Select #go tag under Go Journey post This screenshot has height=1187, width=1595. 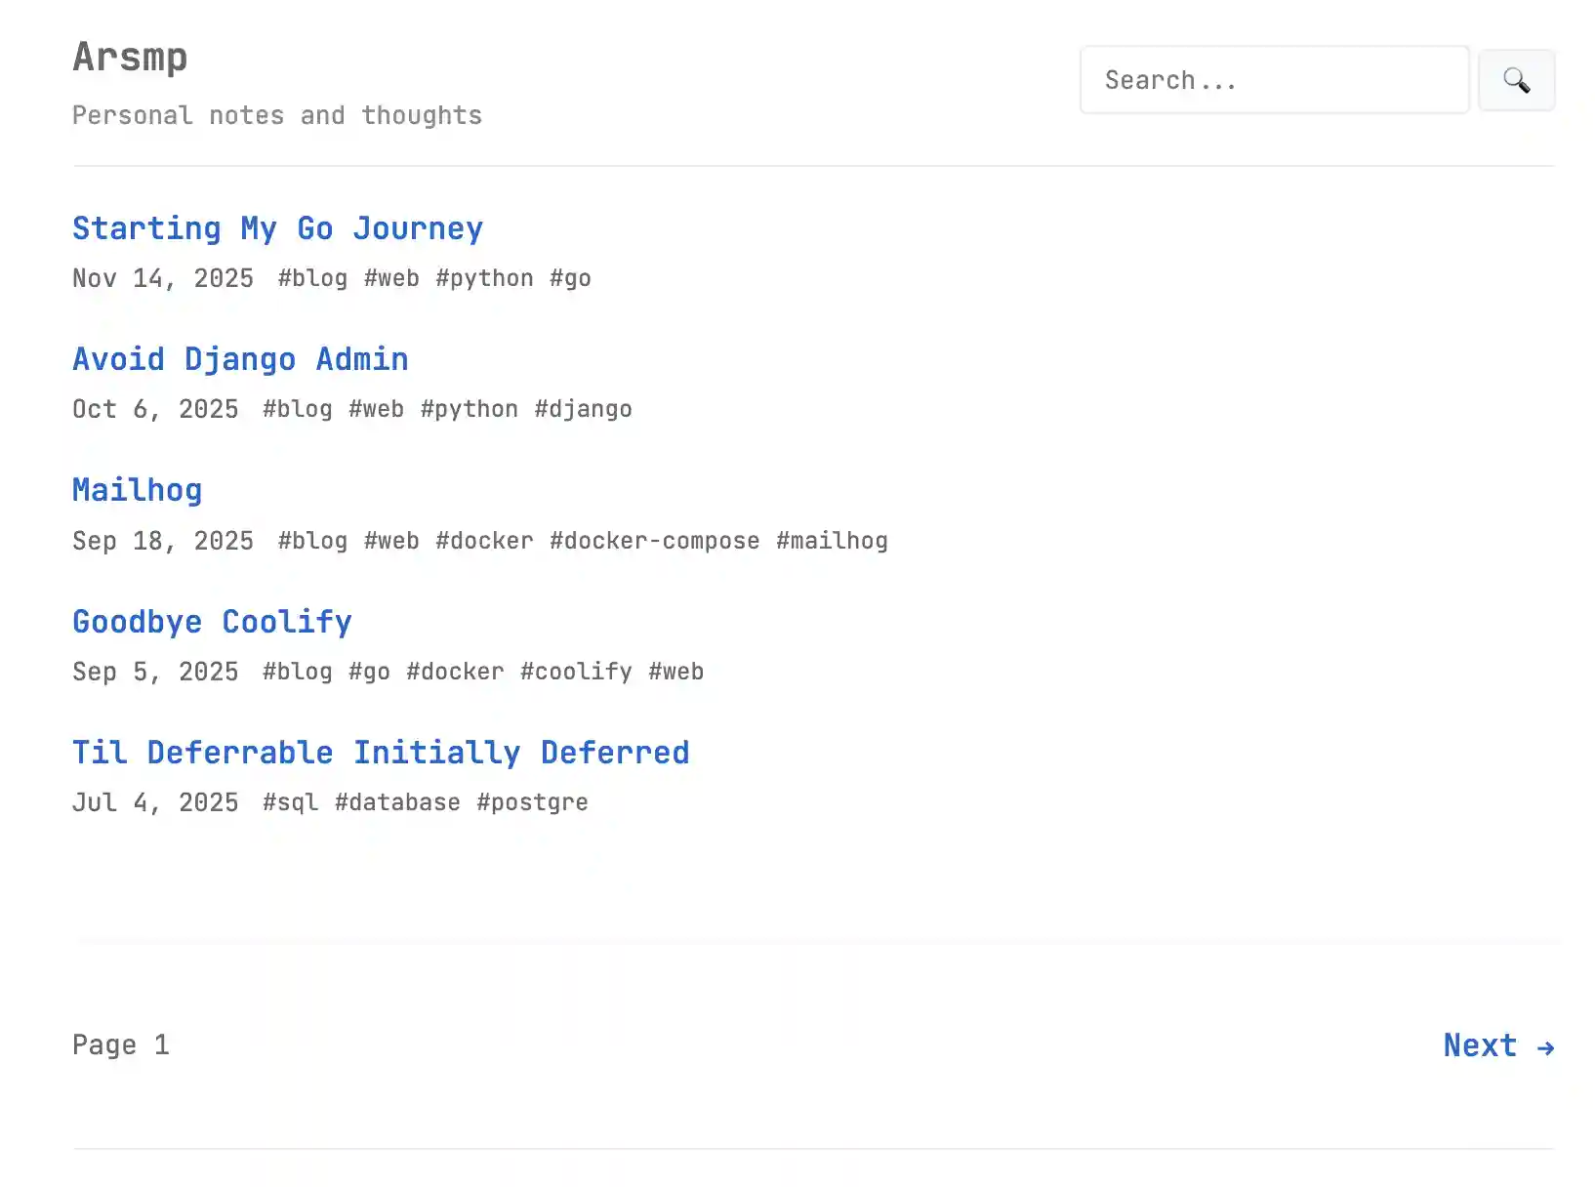click(570, 279)
